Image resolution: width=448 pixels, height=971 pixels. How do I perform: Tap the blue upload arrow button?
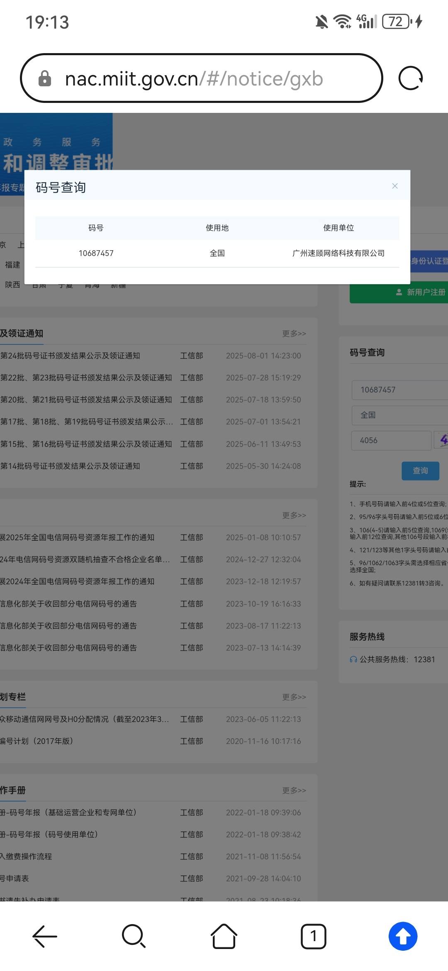point(403,936)
